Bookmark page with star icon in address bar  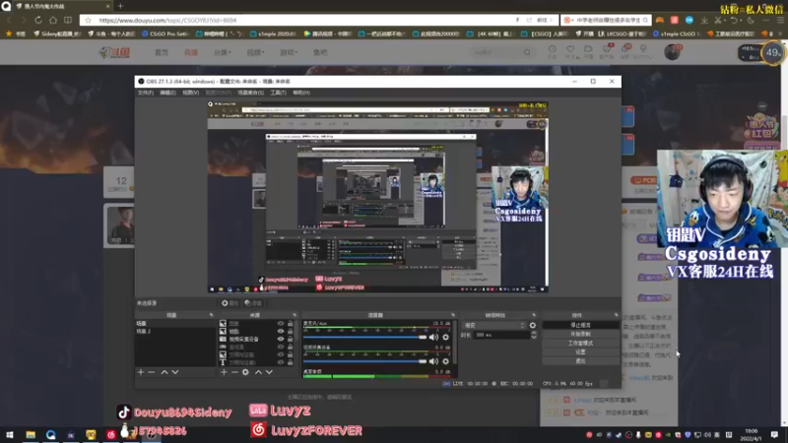(89, 20)
